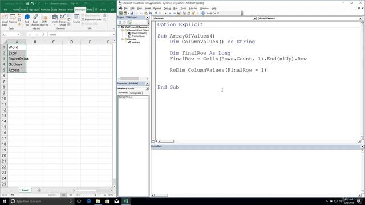365x205 pixels.
Task: Click Tell me search in Excel
Action: pyautogui.click(x=100, y=10)
